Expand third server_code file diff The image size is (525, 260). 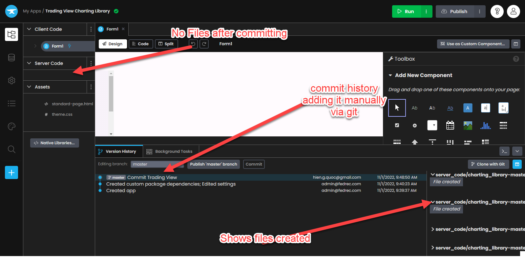(x=433, y=229)
